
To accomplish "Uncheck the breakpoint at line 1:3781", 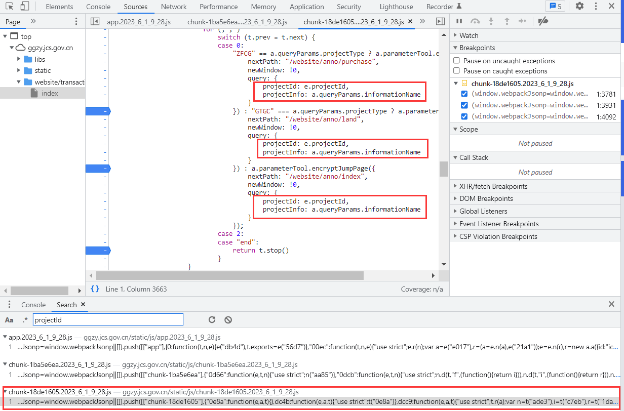I will click(464, 94).
